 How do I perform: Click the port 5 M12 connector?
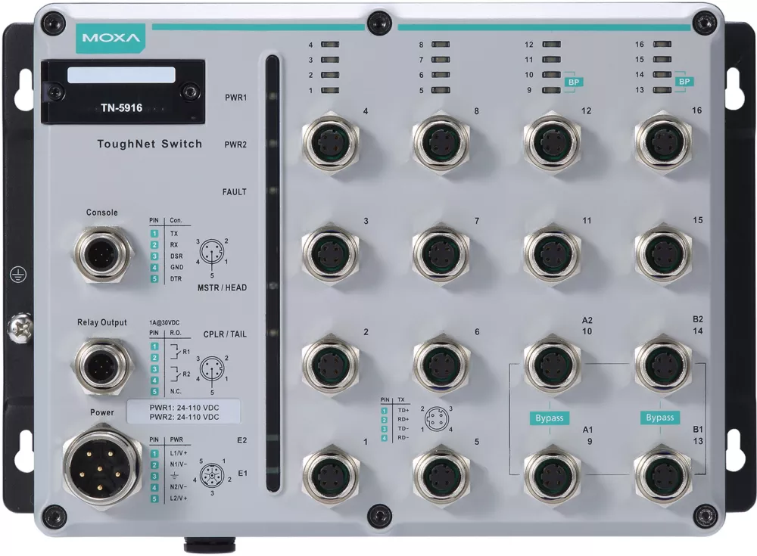tap(441, 475)
